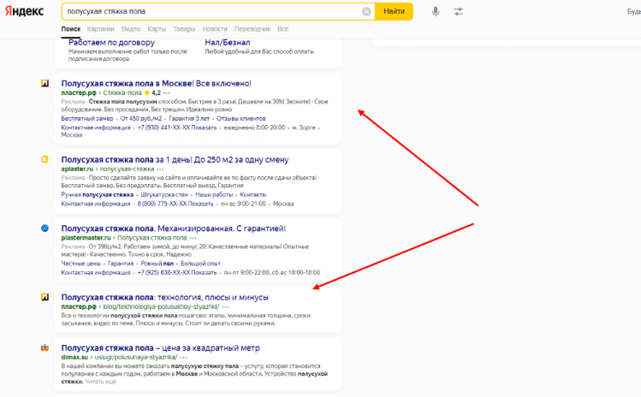Open the Новости tab
This screenshot has width=641, height=397.
coord(215,29)
